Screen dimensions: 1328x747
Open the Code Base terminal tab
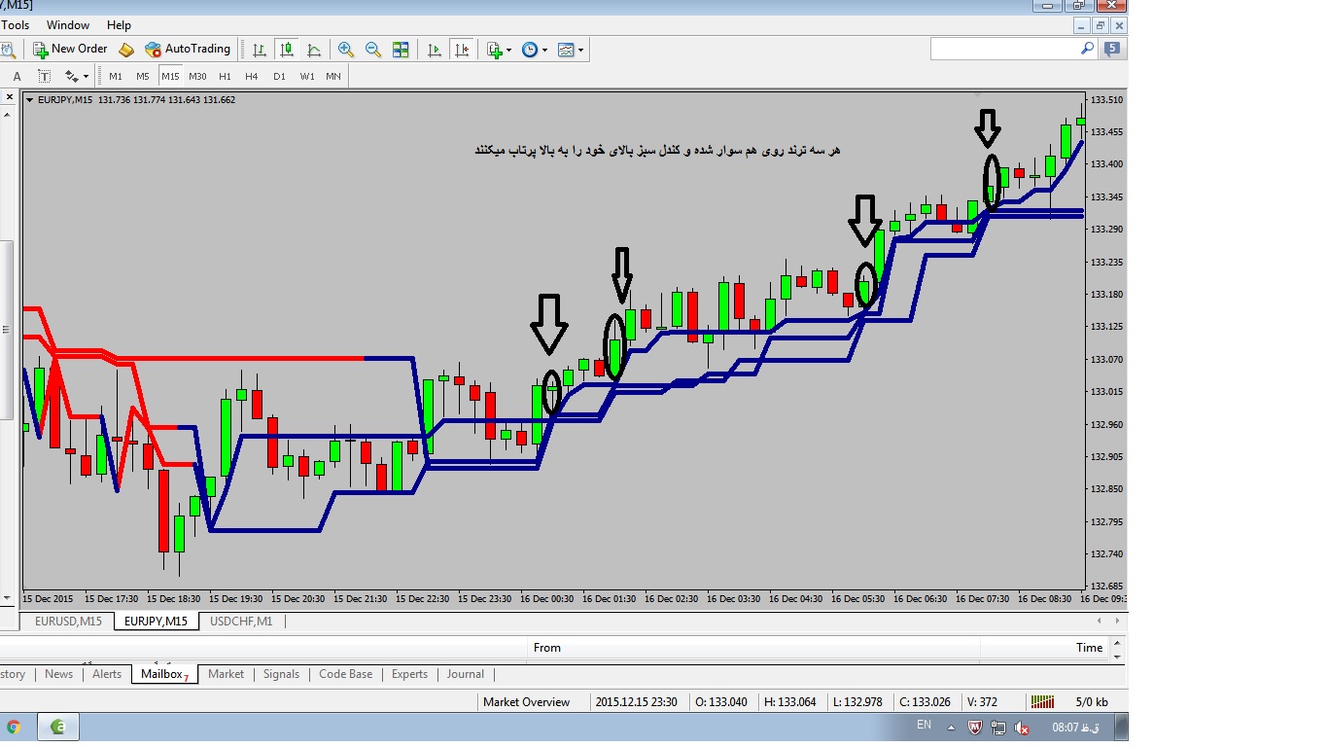[x=345, y=674]
